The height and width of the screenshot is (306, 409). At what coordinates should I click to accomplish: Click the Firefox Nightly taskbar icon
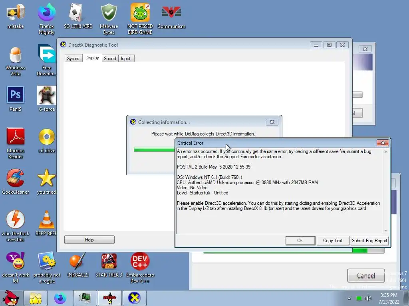click(60, 298)
